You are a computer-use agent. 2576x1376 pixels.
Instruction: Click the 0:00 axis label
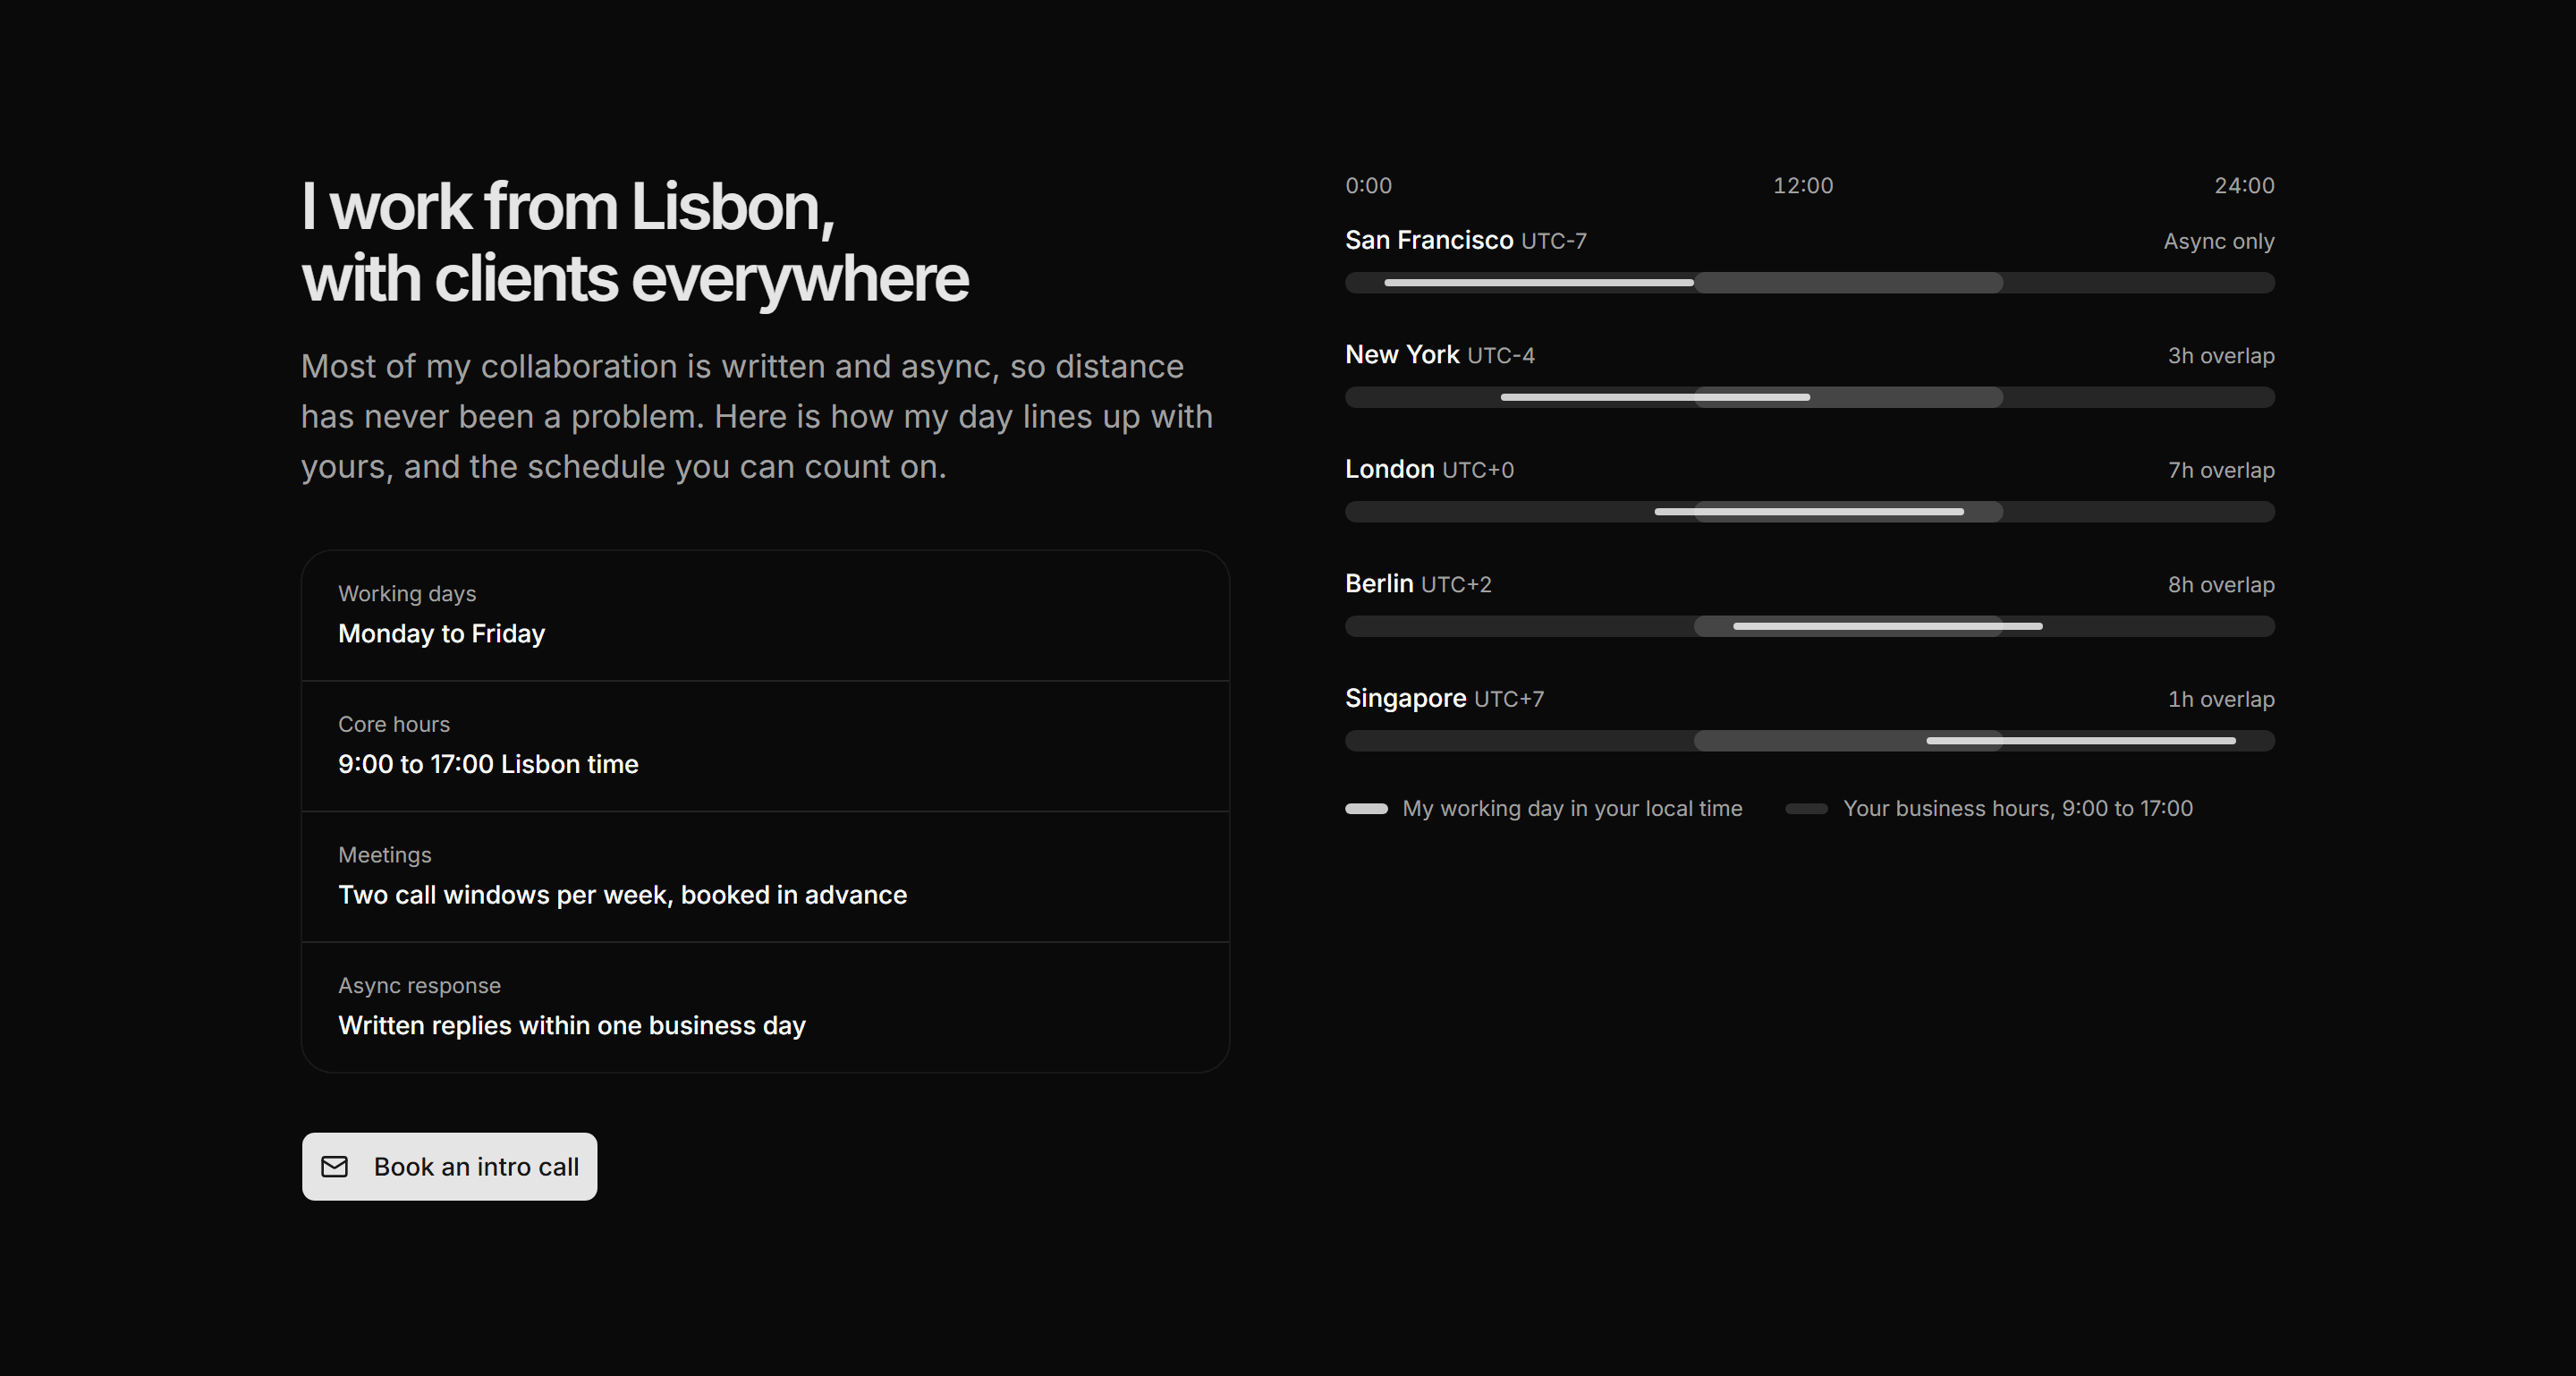[x=1368, y=186]
